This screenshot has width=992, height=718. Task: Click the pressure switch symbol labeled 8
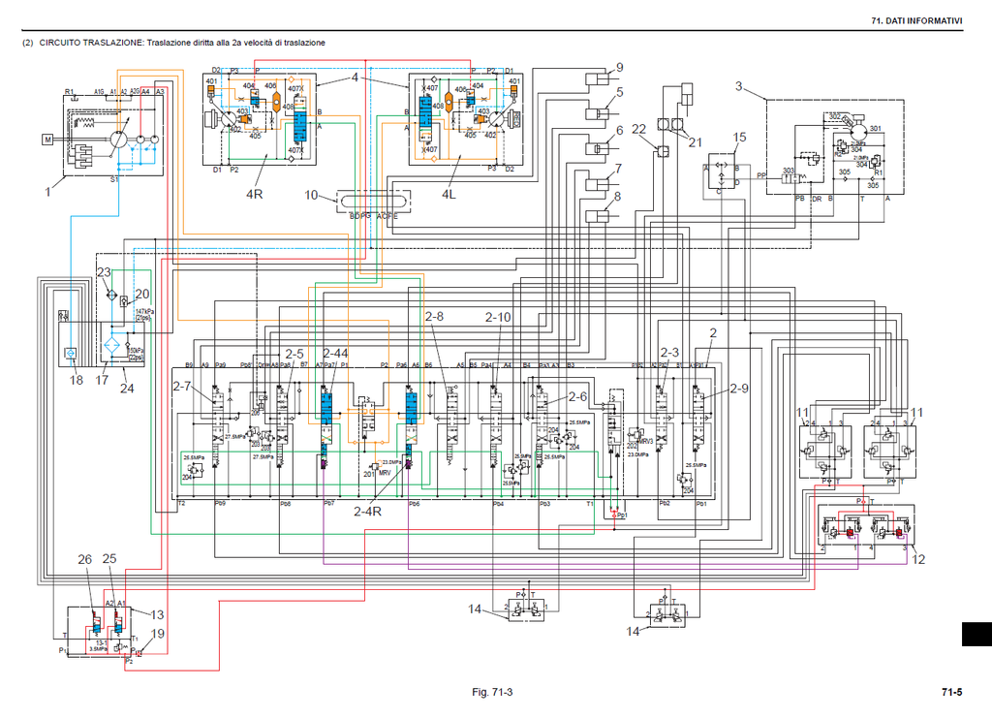pyautogui.click(x=597, y=216)
